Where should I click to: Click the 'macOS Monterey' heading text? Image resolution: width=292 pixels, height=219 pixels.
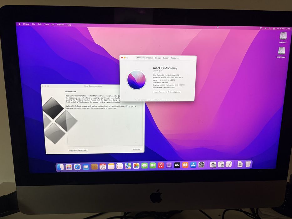coord(165,68)
